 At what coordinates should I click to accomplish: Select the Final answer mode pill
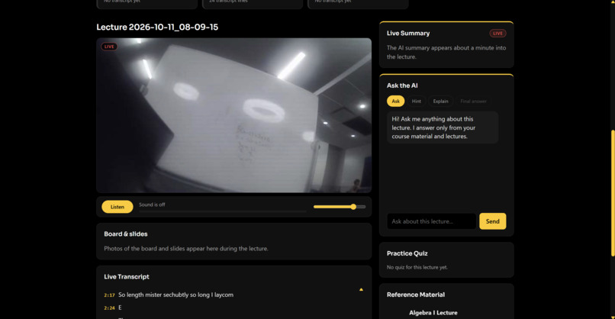473,101
